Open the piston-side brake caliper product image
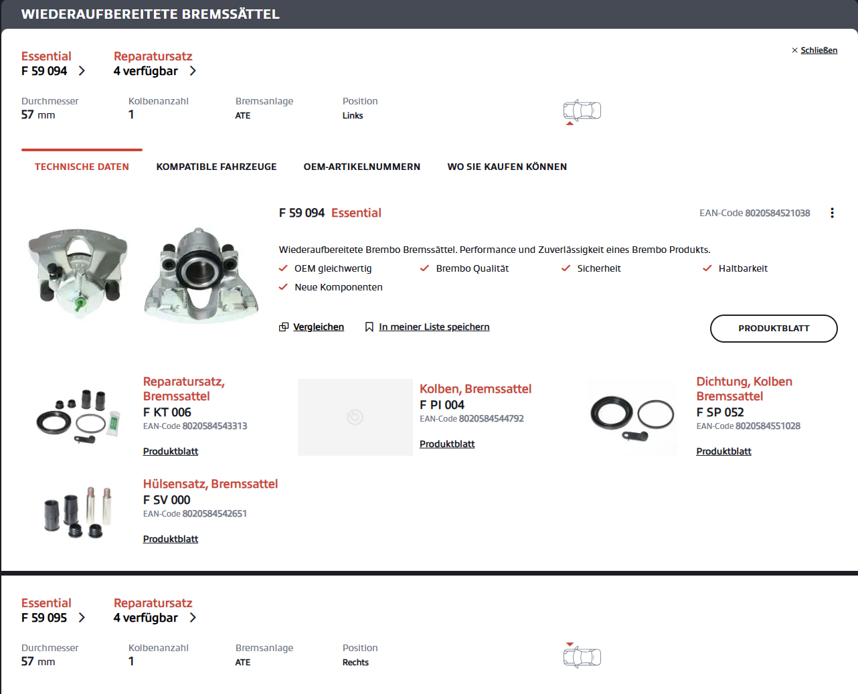The width and height of the screenshot is (858, 694). click(x=201, y=275)
